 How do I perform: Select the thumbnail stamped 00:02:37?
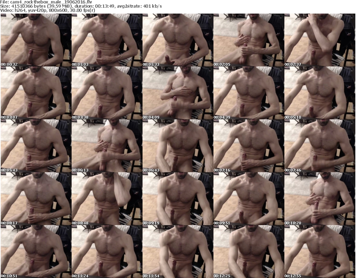[x=320, y=40]
